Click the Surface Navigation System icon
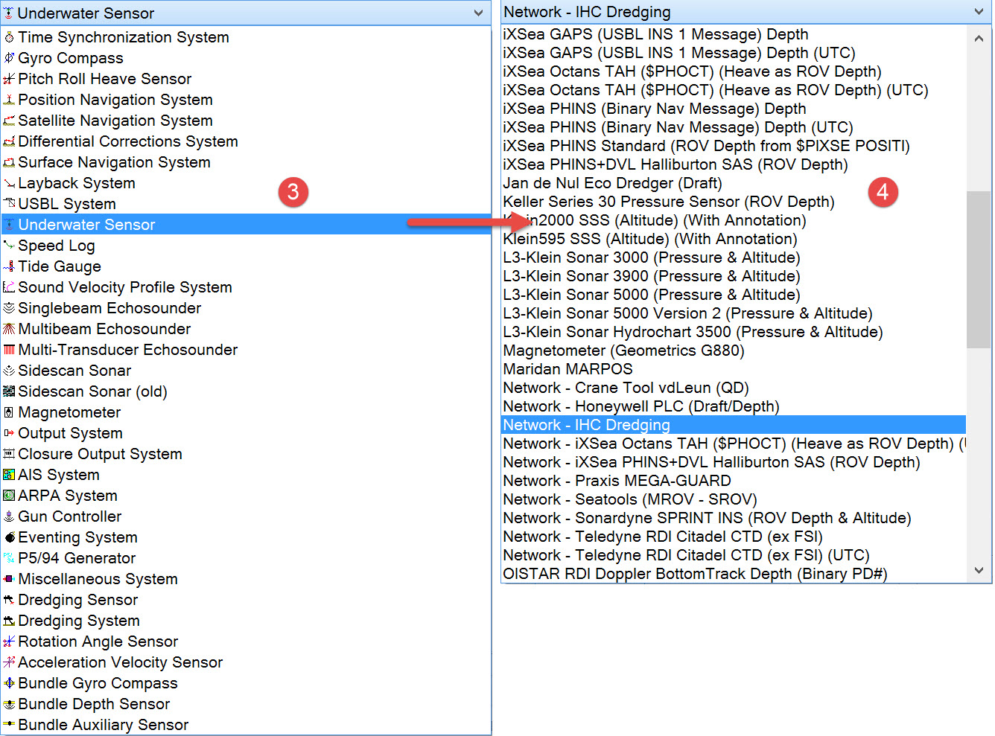The image size is (995, 736). (9, 162)
